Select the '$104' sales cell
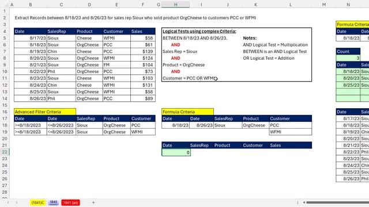The width and height of the screenshot is (369, 207). pos(143,65)
